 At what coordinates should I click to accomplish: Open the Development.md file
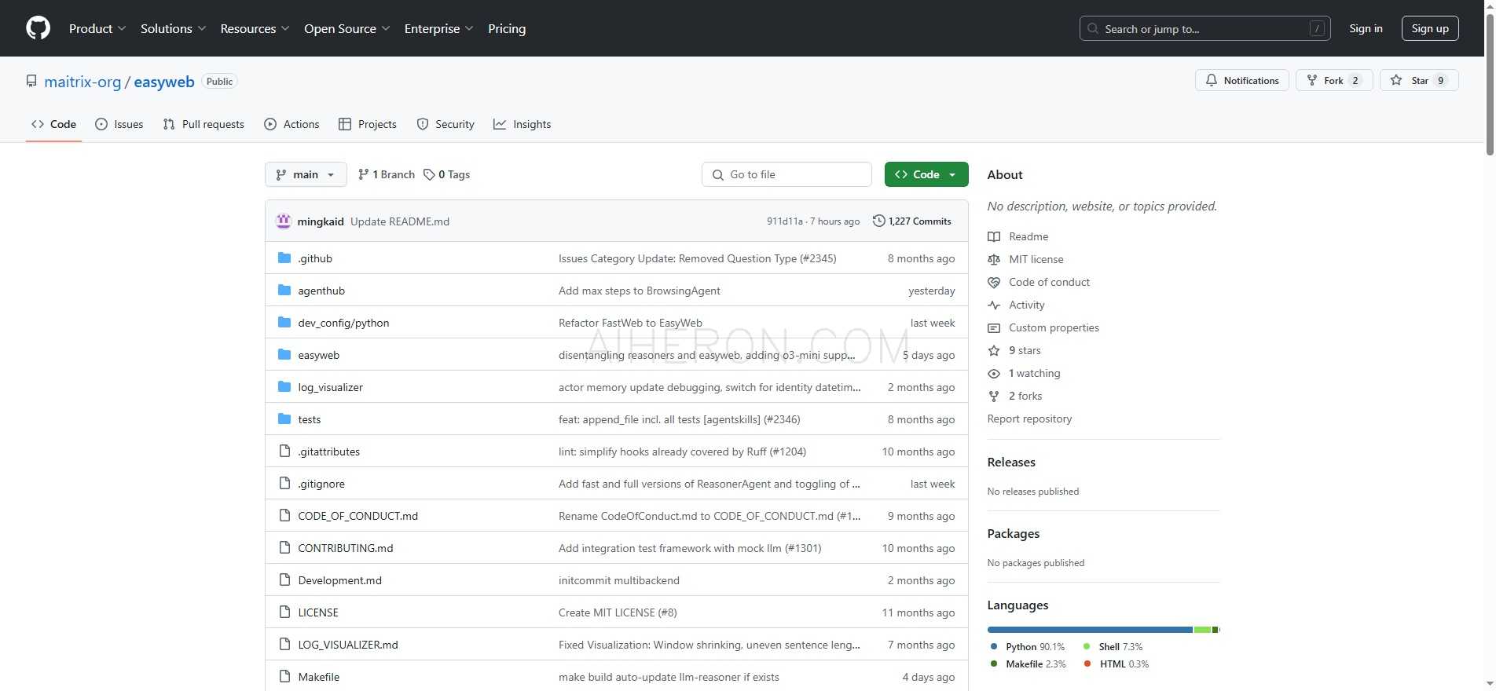[x=339, y=580]
